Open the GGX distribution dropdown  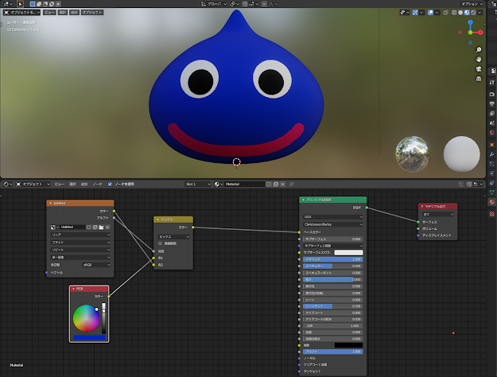pyautogui.click(x=333, y=217)
